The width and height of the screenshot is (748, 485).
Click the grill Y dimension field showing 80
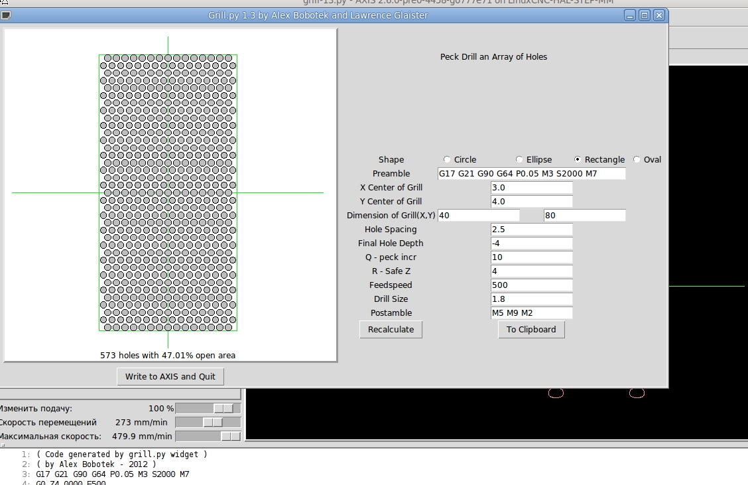coord(584,215)
